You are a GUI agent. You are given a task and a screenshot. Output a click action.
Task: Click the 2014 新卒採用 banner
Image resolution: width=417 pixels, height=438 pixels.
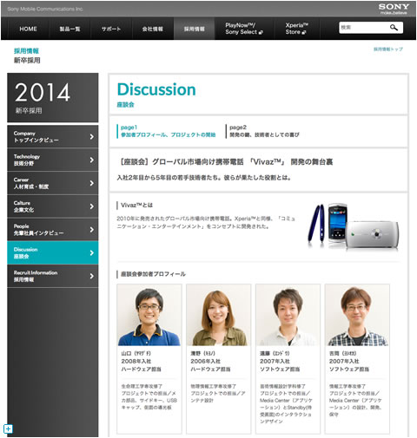(53, 98)
